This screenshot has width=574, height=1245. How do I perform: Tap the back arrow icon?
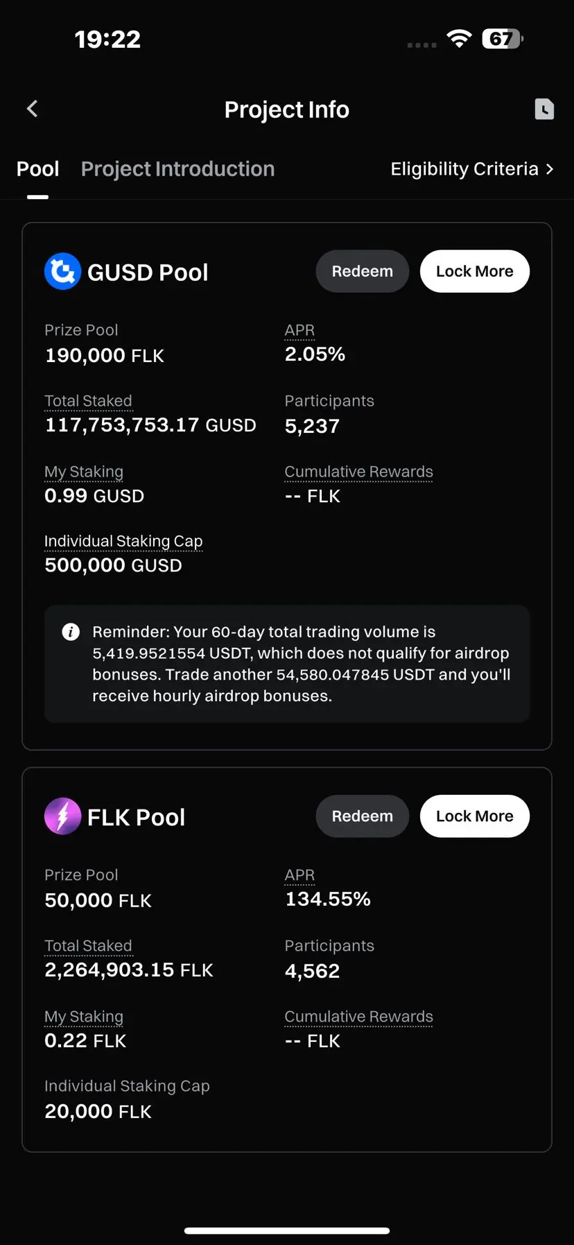coord(32,109)
